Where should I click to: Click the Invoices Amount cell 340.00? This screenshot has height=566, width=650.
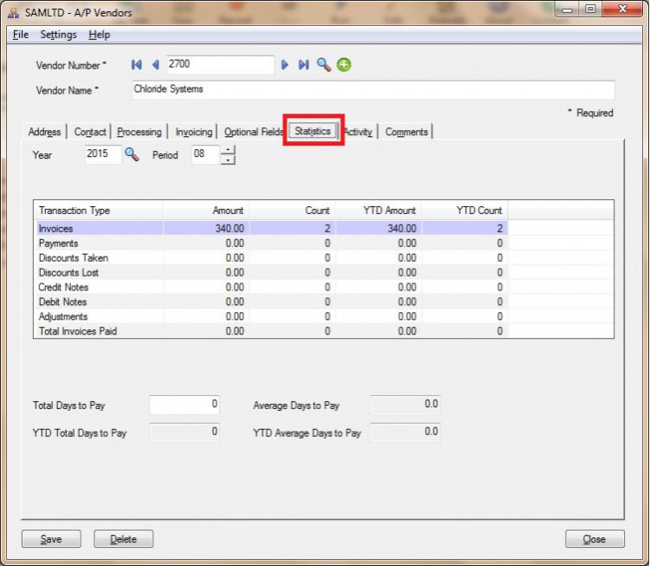206,228
